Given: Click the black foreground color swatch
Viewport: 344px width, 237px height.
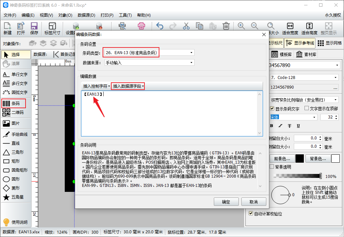Looking at the screenshot, I should point(300,158).
